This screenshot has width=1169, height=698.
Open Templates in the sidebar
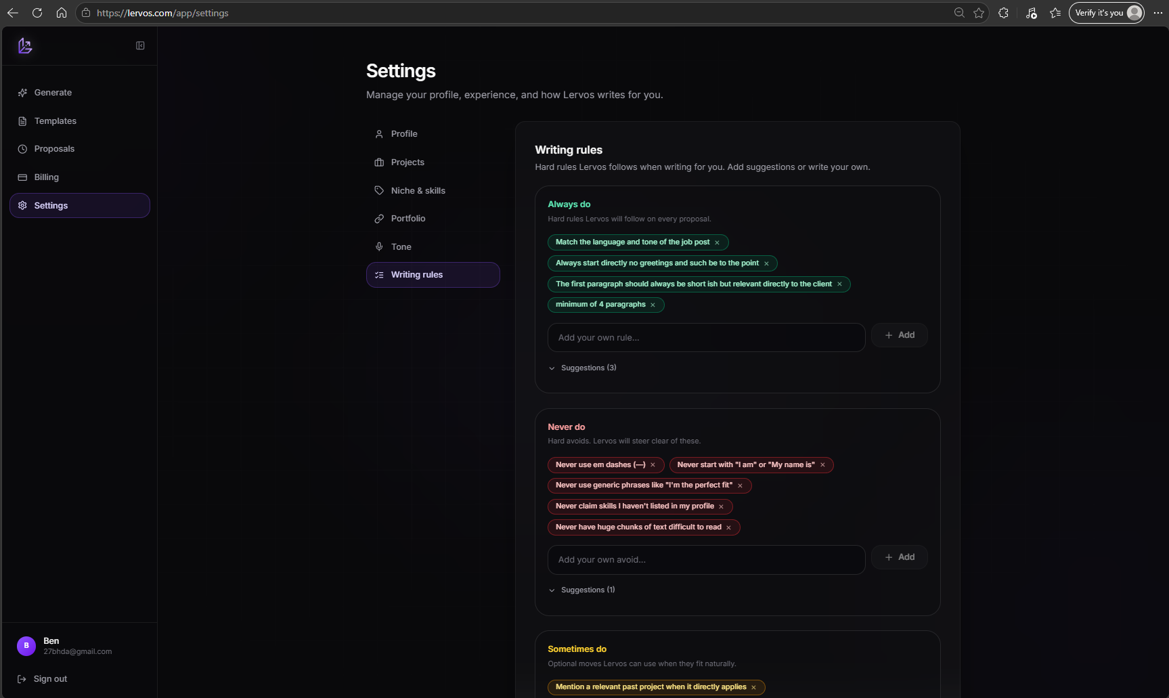click(80, 121)
